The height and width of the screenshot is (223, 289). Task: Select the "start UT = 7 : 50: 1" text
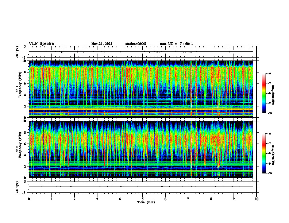[x=176, y=44]
